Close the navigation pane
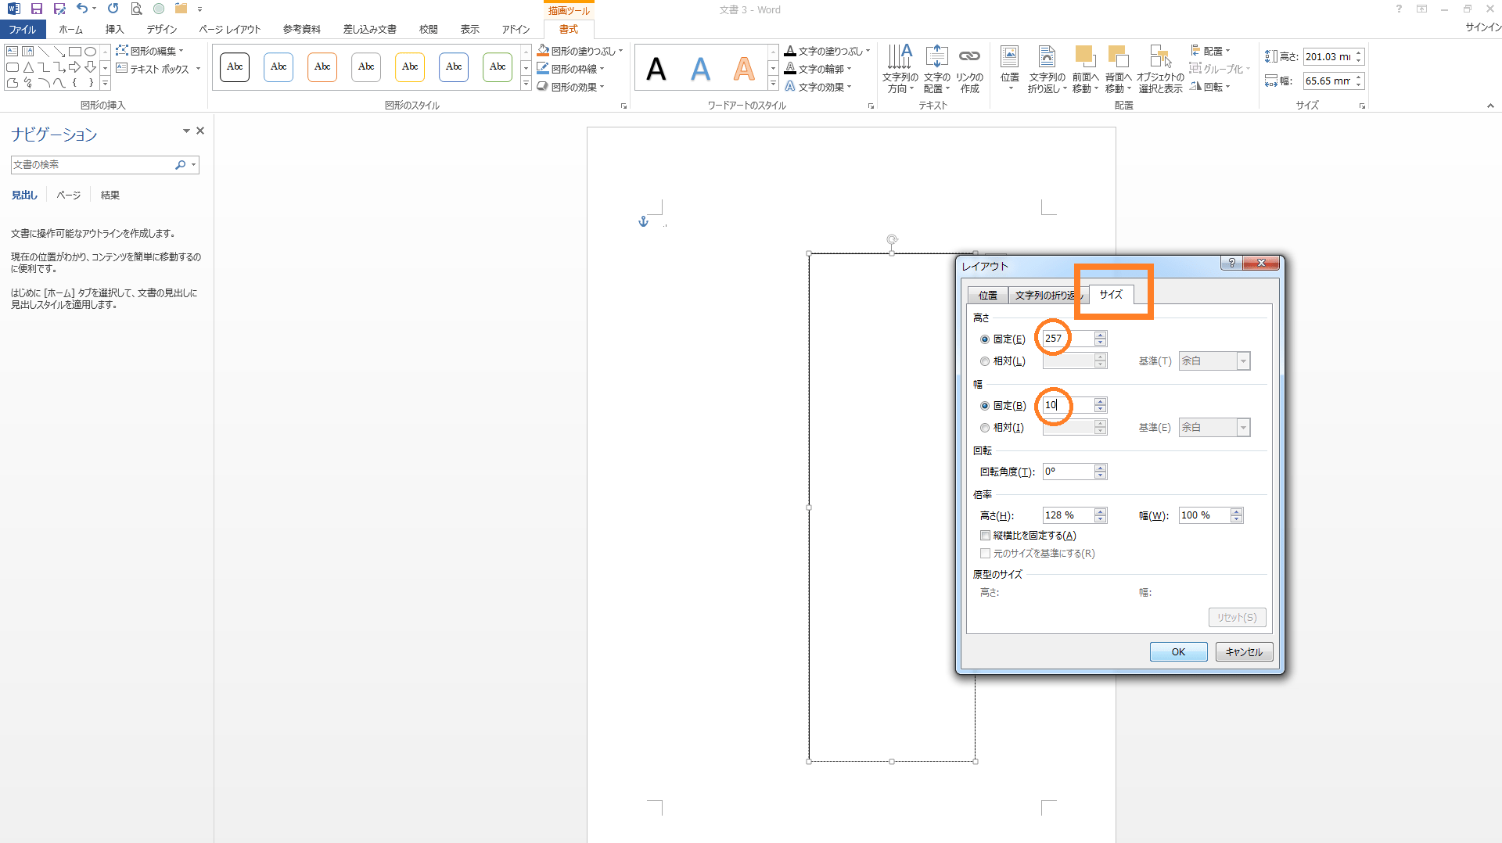Viewport: 1502px width, 843px height. click(200, 131)
